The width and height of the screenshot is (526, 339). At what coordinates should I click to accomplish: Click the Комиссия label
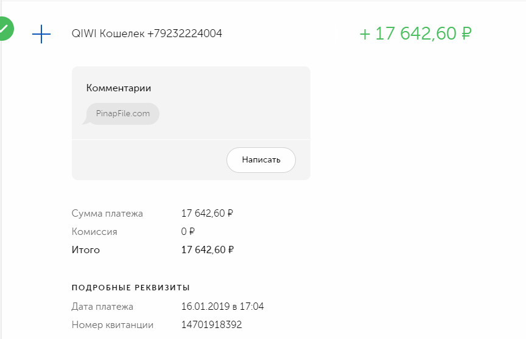94,232
